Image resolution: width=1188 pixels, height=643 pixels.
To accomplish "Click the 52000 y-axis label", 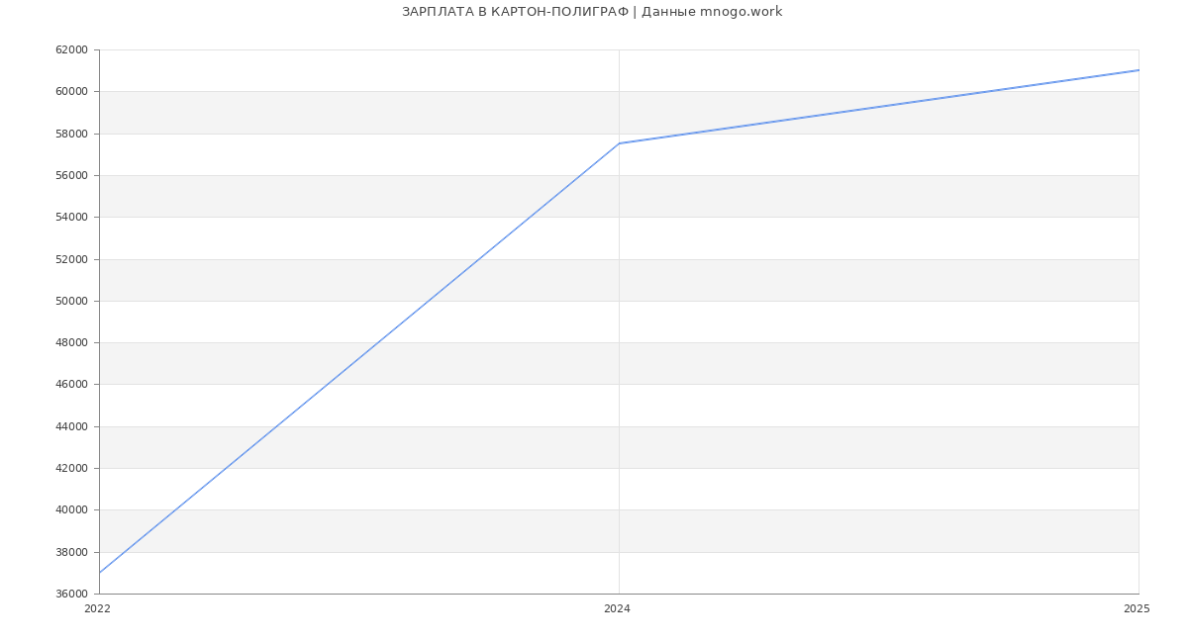I will 71,259.
